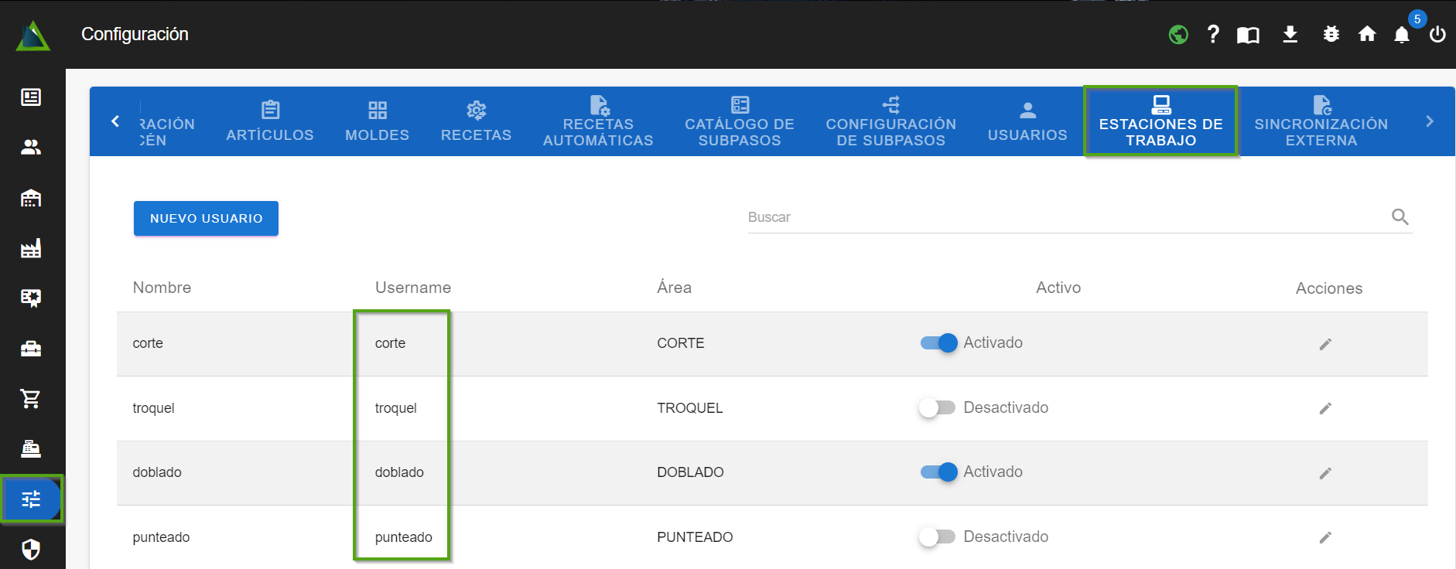
Task: Open the Recetas Automáticas tab
Action: [x=598, y=122]
